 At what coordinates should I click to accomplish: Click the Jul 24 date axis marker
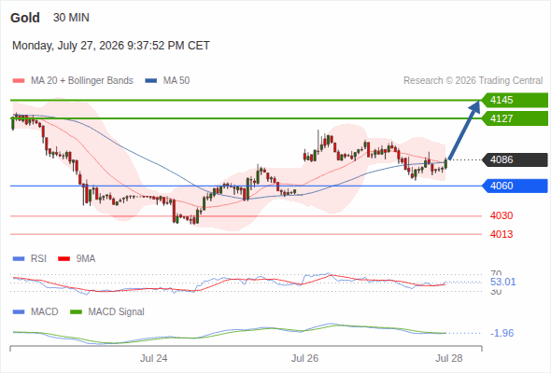click(x=153, y=358)
